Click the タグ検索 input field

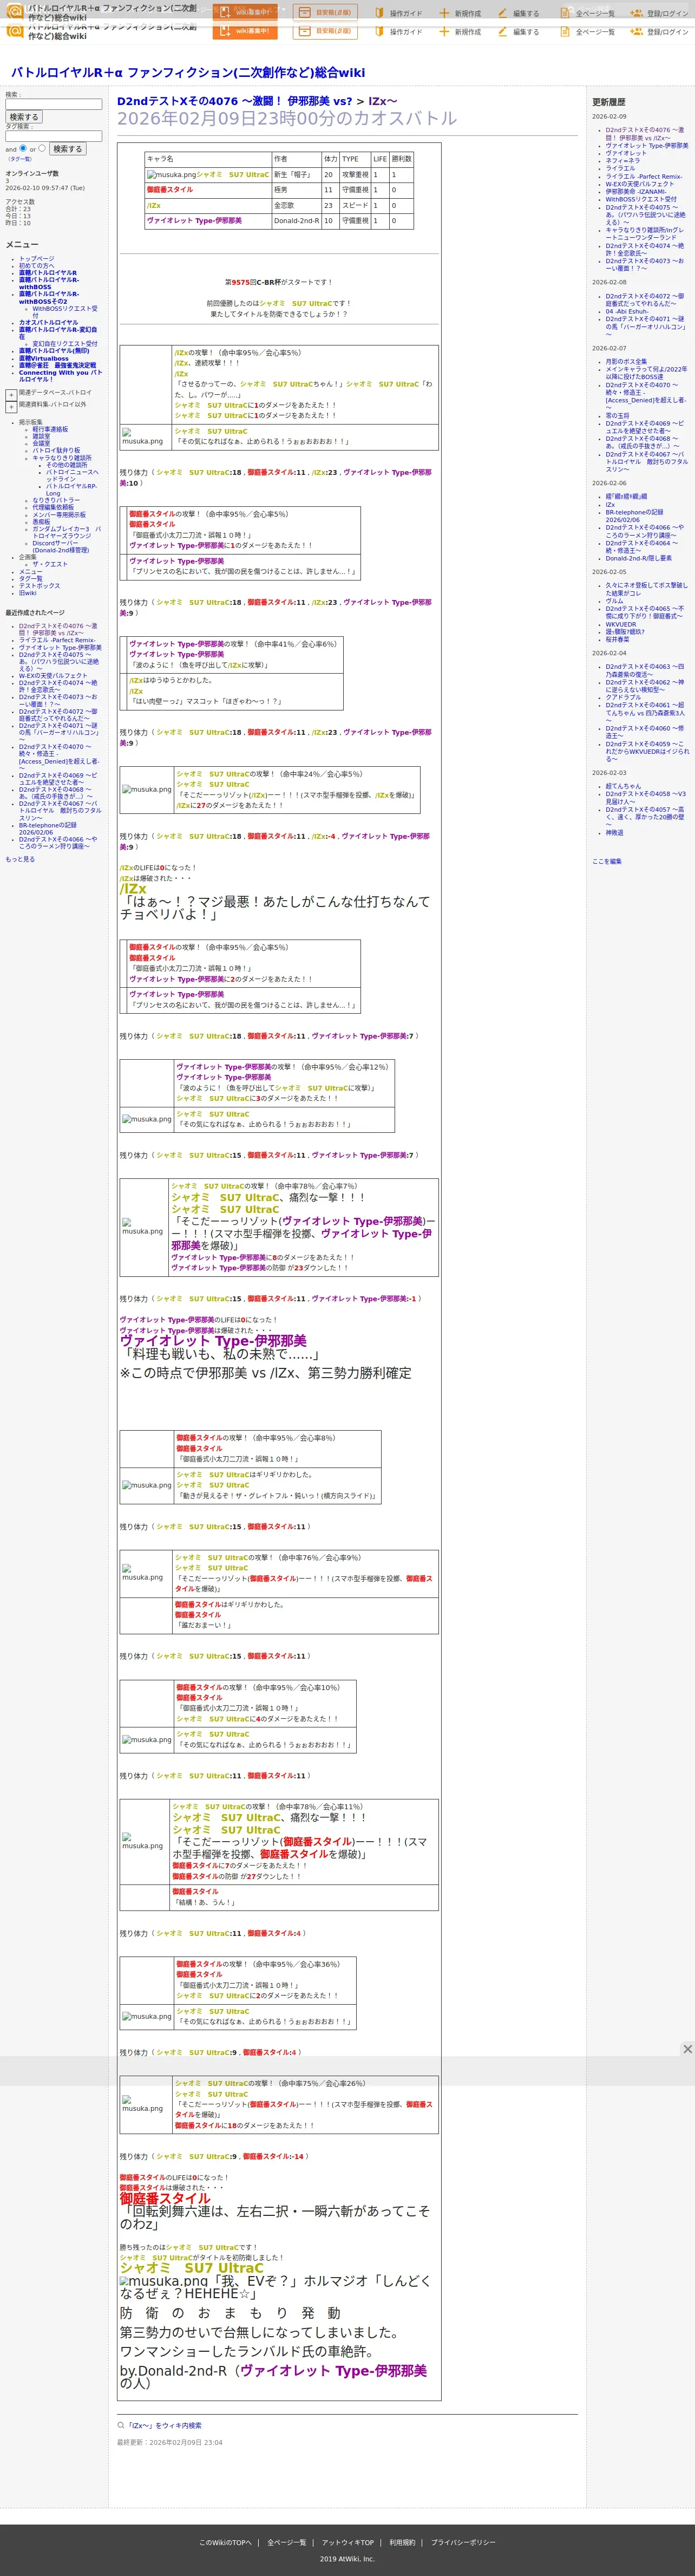point(54,136)
